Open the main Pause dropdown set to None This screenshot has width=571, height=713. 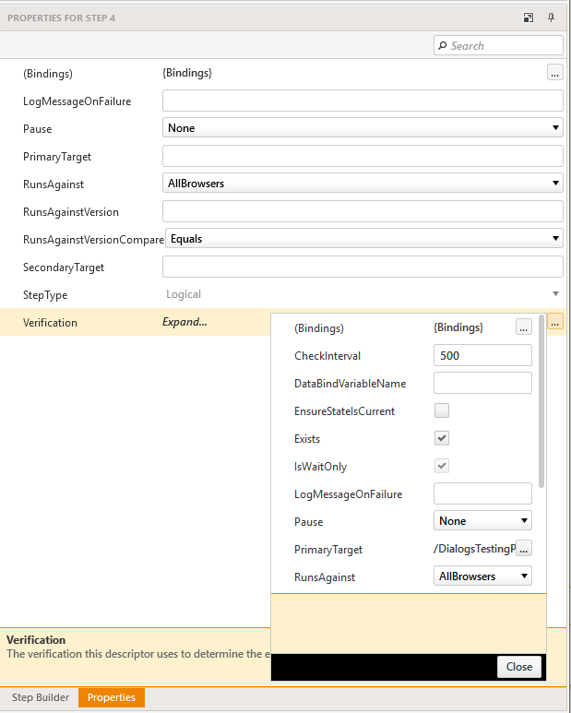363,128
